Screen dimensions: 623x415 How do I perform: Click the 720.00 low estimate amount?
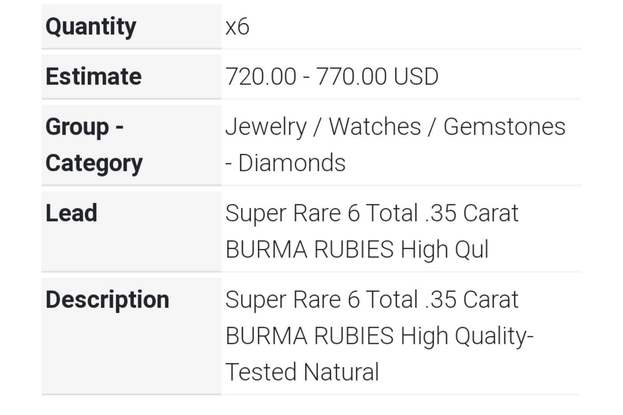[x=260, y=76]
